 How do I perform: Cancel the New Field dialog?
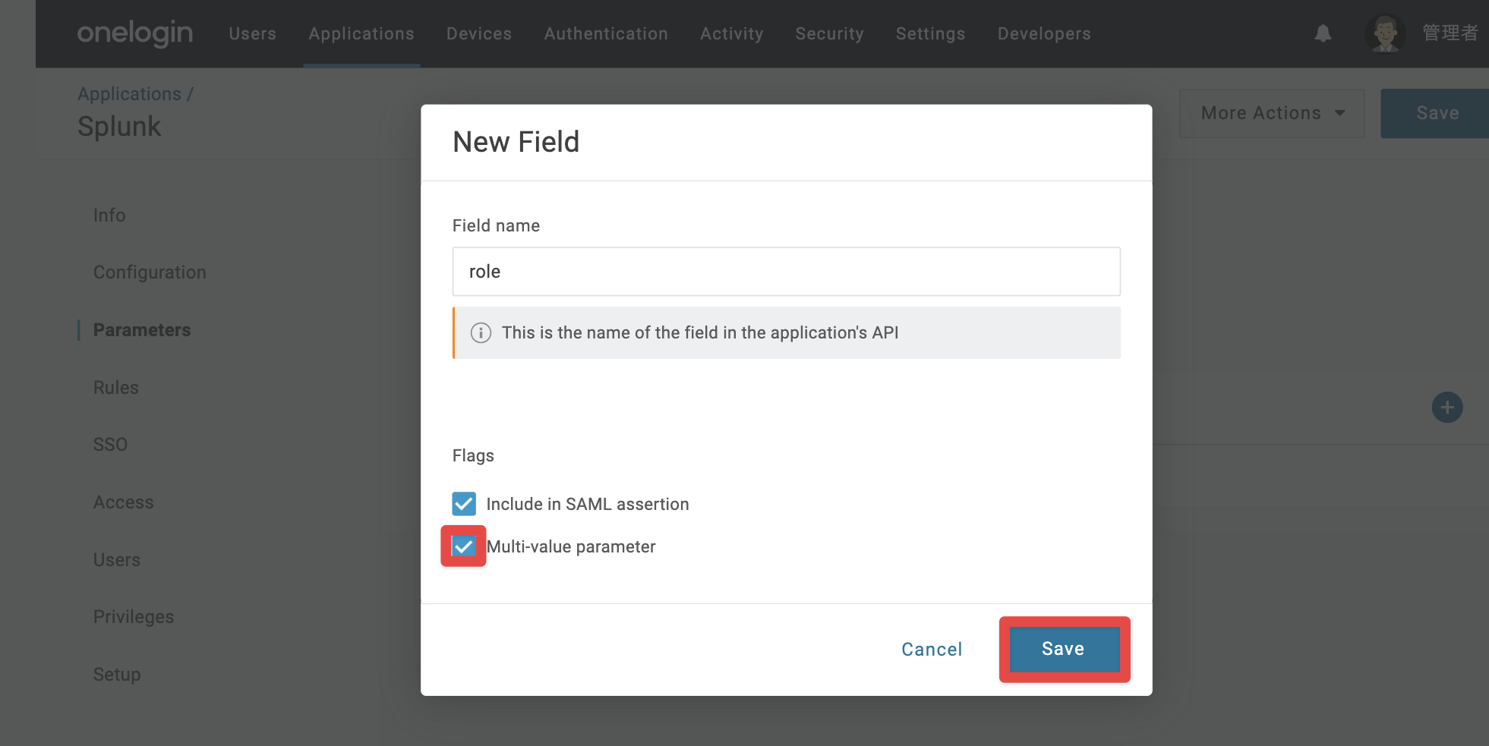pyautogui.click(x=932, y=650)
